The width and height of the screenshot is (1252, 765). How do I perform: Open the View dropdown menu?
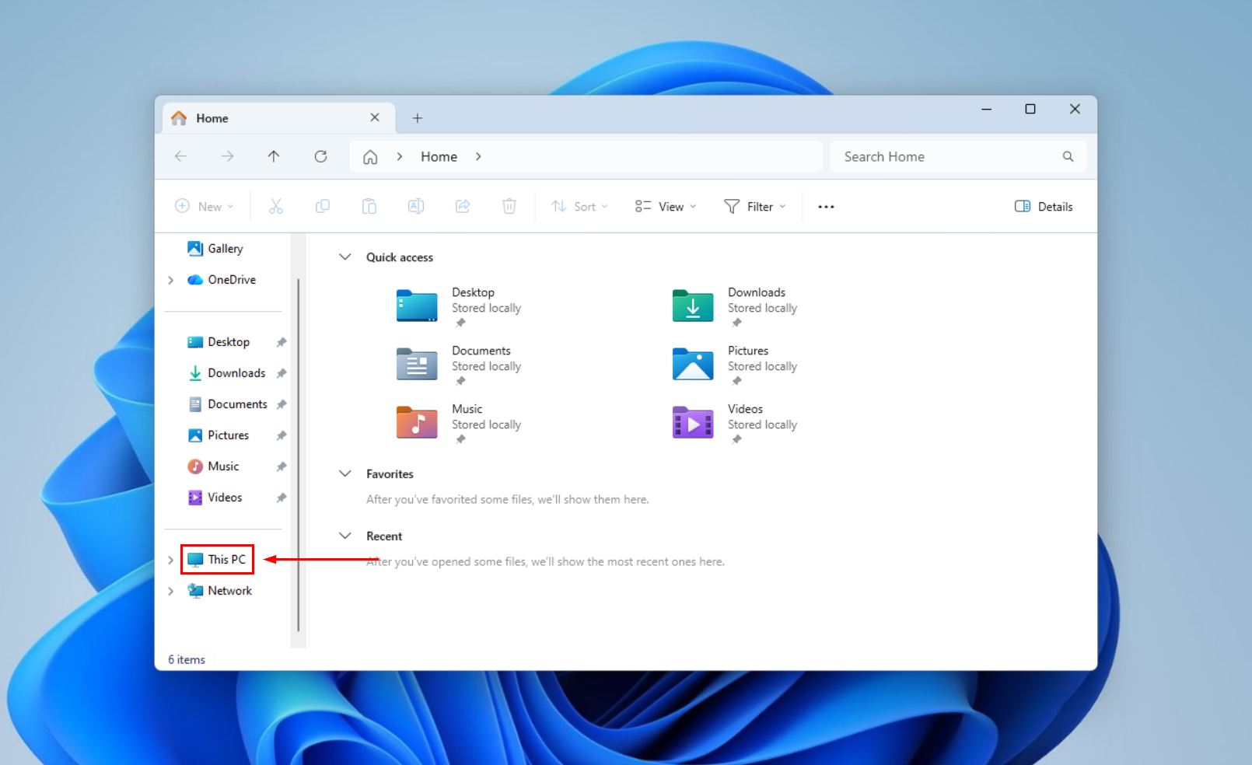(666, 206)
